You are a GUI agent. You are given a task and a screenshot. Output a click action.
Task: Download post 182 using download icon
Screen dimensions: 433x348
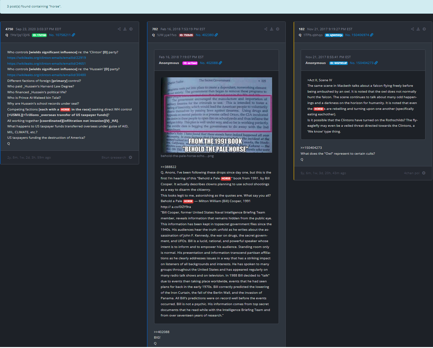tap(418, 29)
